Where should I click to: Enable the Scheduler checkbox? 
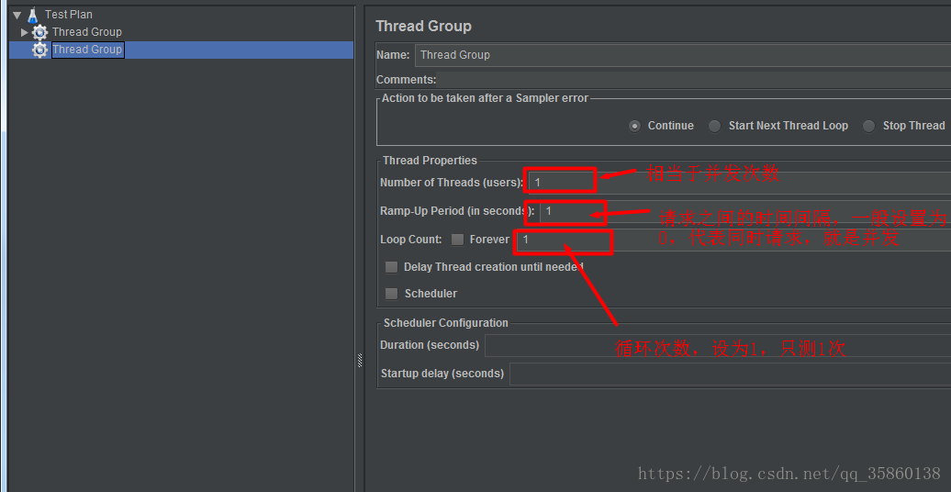(x=392, y=294)
